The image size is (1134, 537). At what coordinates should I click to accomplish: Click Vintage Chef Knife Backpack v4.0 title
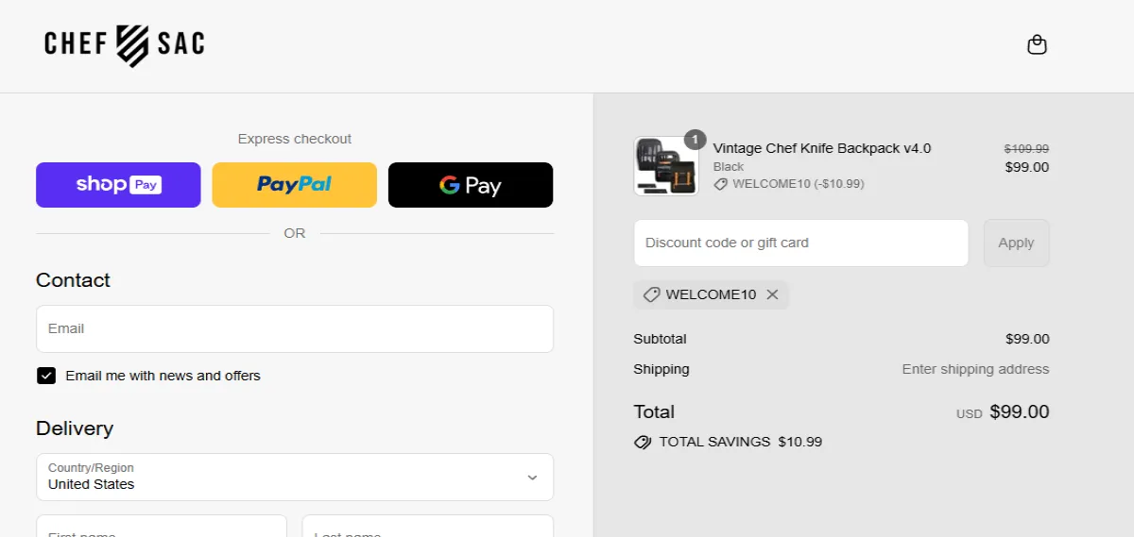coord(822,148)
